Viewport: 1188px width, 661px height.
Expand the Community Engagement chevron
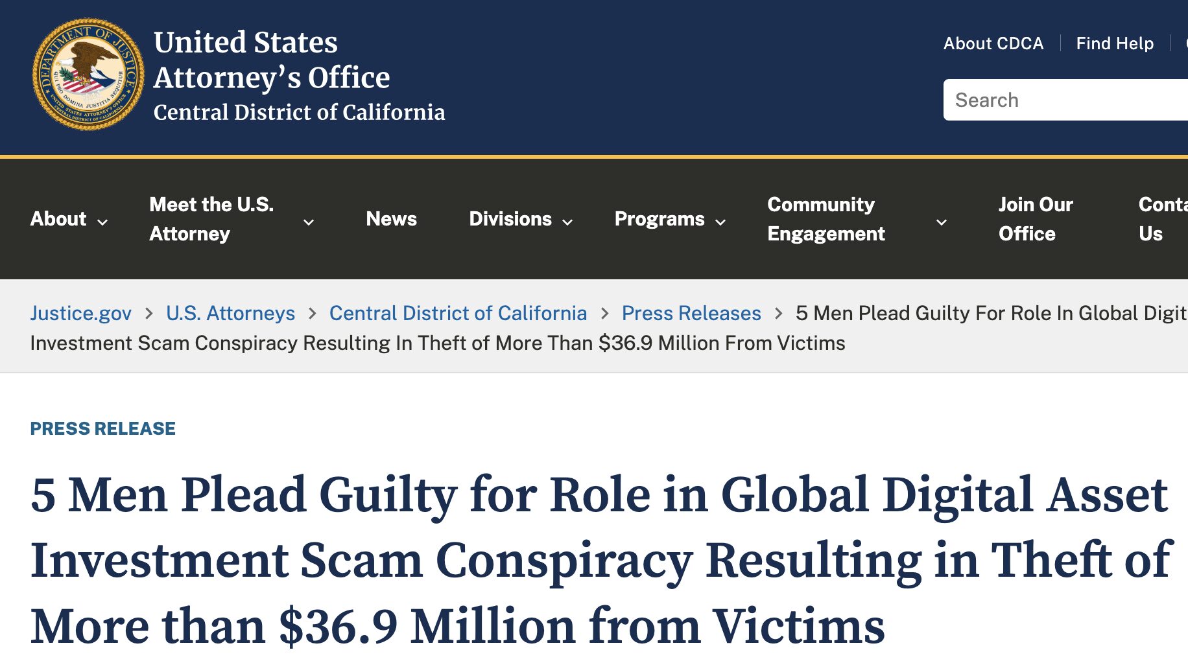tap(942, 222)
